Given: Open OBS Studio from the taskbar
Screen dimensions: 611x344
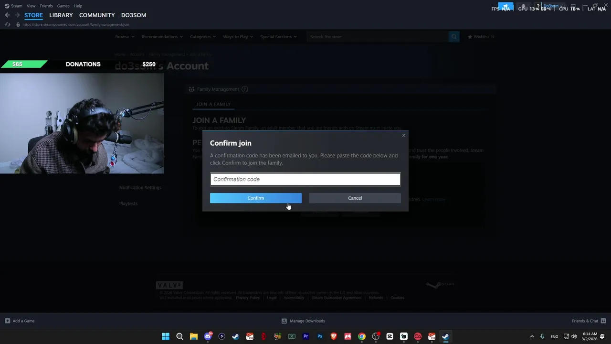Looking at the screenshot, I should tap(376, 337).
